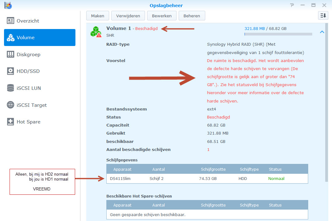Click the Overzicht sidebar icon

coord(11,21)
